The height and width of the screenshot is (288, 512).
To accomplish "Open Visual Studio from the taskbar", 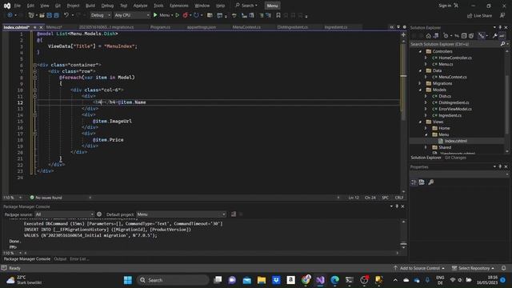I will 320,280.
